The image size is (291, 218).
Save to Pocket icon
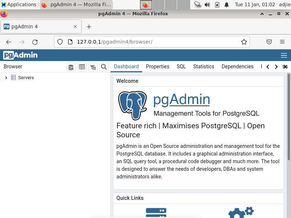(x=269, y=42)
